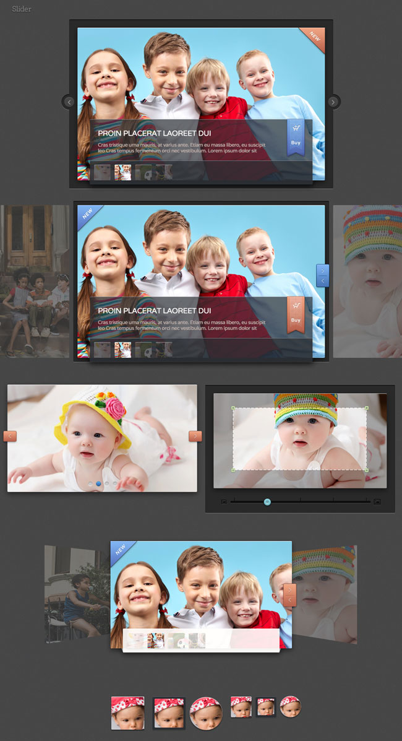Viewport: 402px width, 741px height.
Task: Click the large circular baby avatar thumbnail
Action: [205, 713]
